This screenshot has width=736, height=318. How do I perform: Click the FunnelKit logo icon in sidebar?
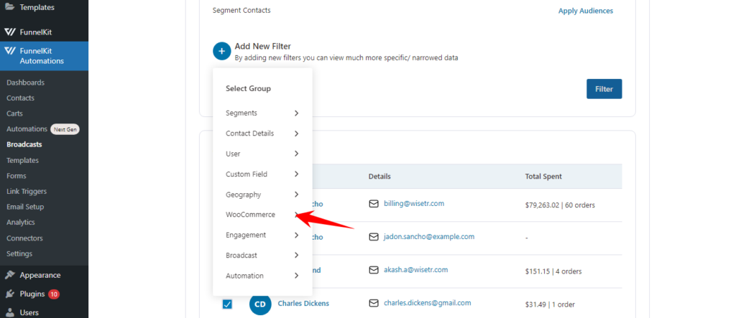(x=10, y=32)
